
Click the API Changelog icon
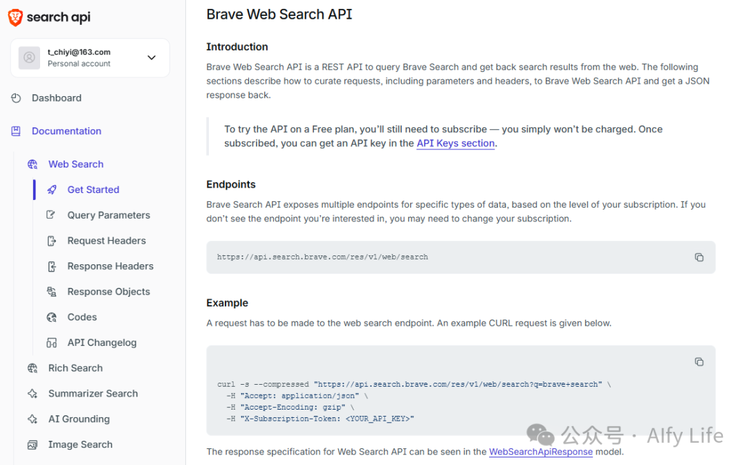[51, 343]
